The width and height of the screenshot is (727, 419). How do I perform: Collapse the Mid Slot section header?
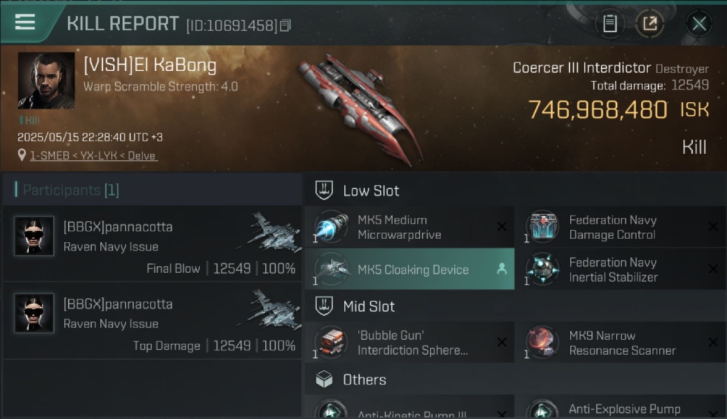(516, 306)
